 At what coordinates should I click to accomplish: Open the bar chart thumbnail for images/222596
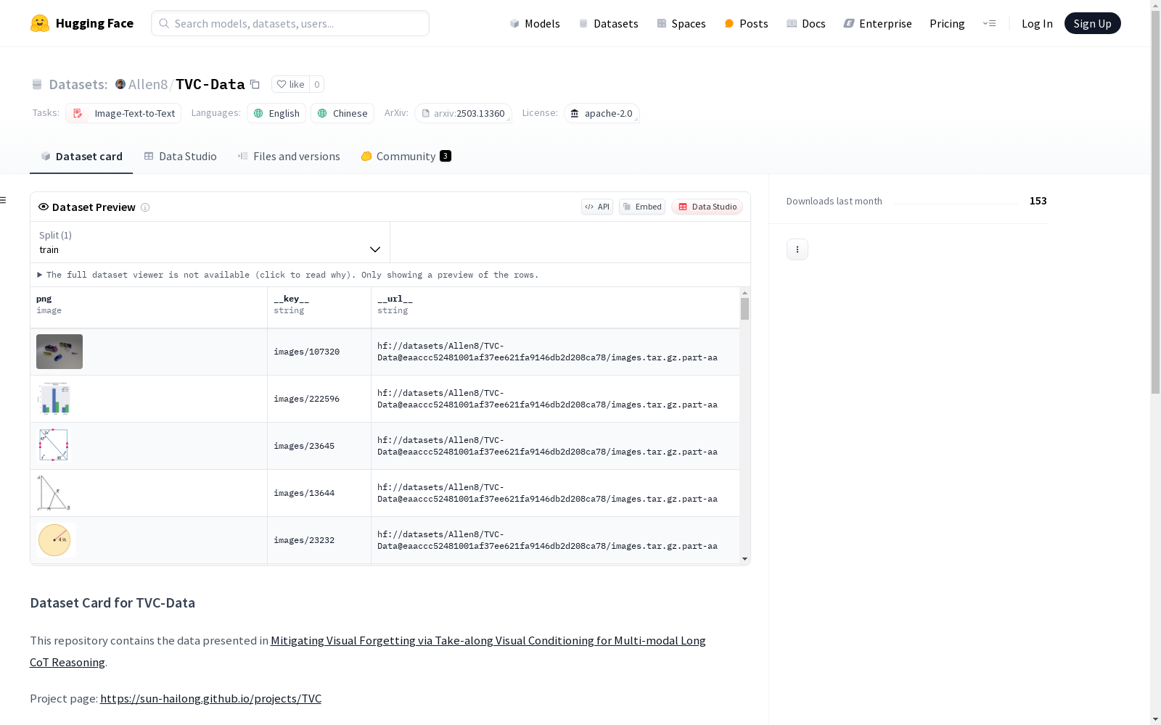(x=54, y=399)
